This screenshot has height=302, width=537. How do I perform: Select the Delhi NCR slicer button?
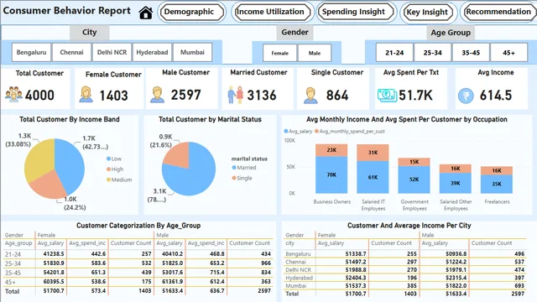click(x=112, y=52)
